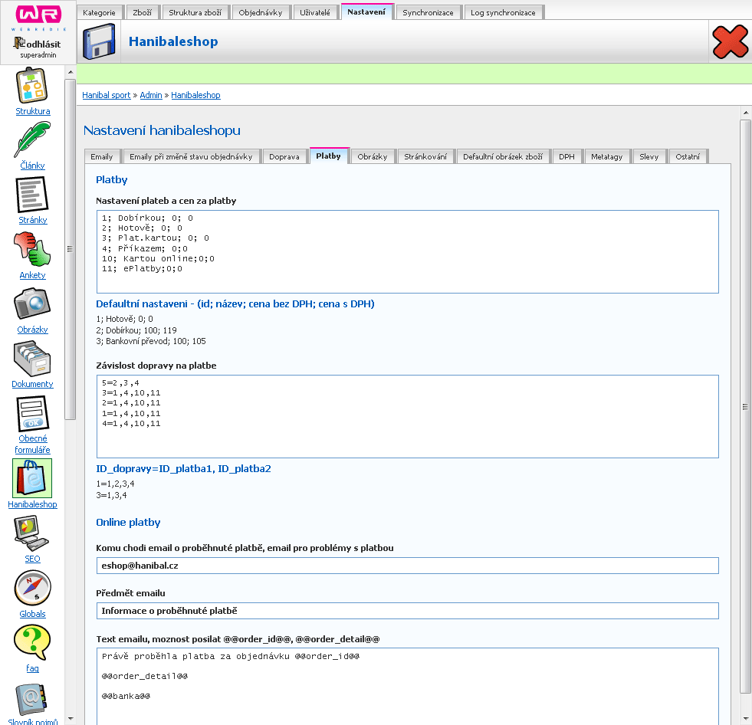Follow the Hanibaleshop breadcrumb link
The image size is (752, 725).
pyautogui.click(x=195, y=95)
